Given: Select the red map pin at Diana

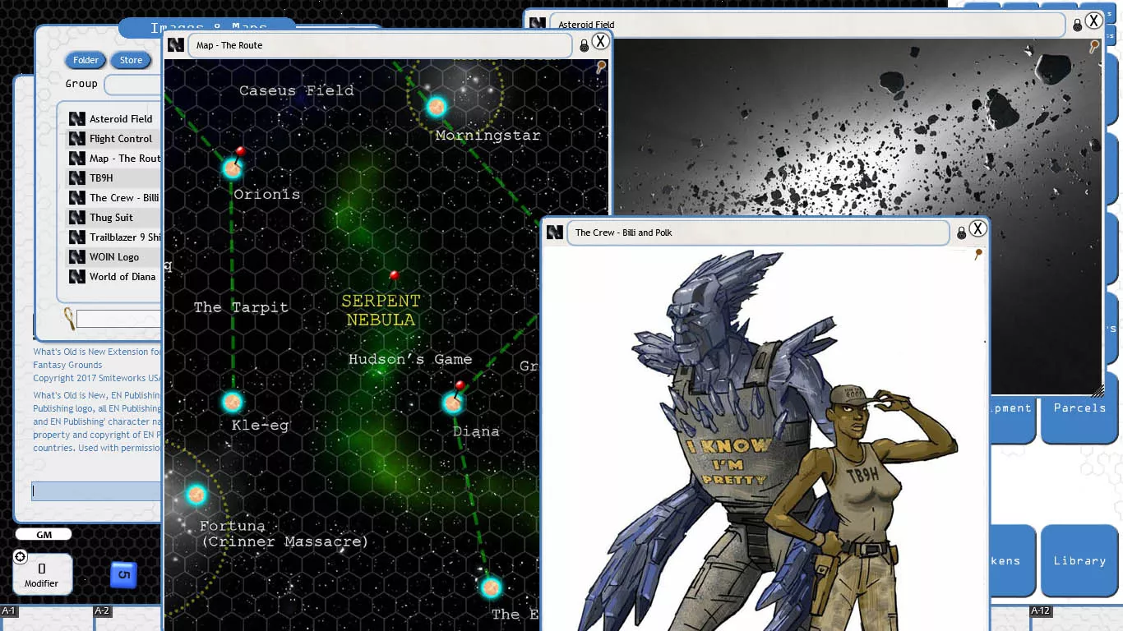Looking at the screenshot, I should 459,386.
